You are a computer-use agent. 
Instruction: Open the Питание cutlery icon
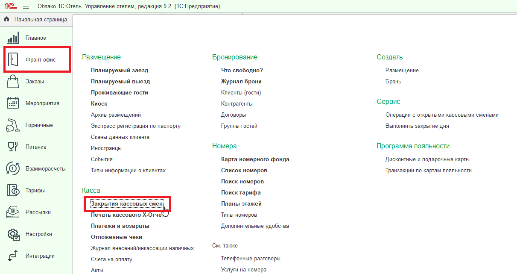click(13, 147)
